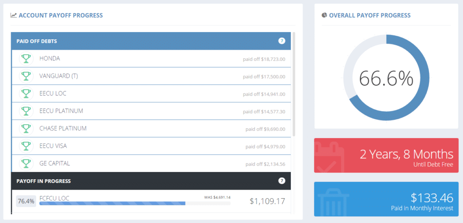
Task: Click the calendar icon on the red debt-free card
Action: tap(329, 157)
